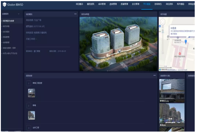Click the map pan compass control
The width and height of the screenshot is (197, 133).
point(163,22)
